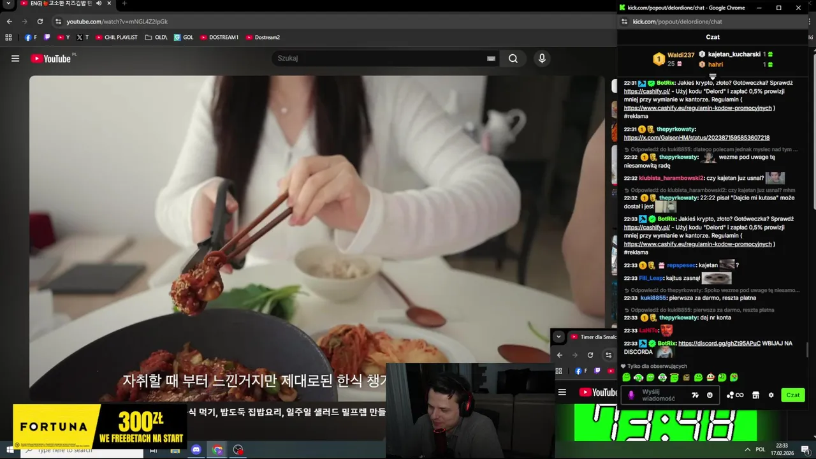The height and width of the screenshot is (459, 816).
Task: Collapse leaderboard using handle below it
Action: 713,76
